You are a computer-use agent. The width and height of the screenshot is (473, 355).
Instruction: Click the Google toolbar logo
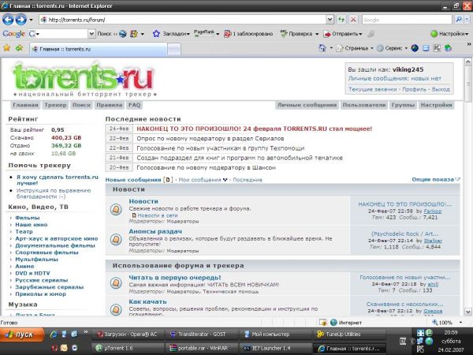tap(13, 34)
